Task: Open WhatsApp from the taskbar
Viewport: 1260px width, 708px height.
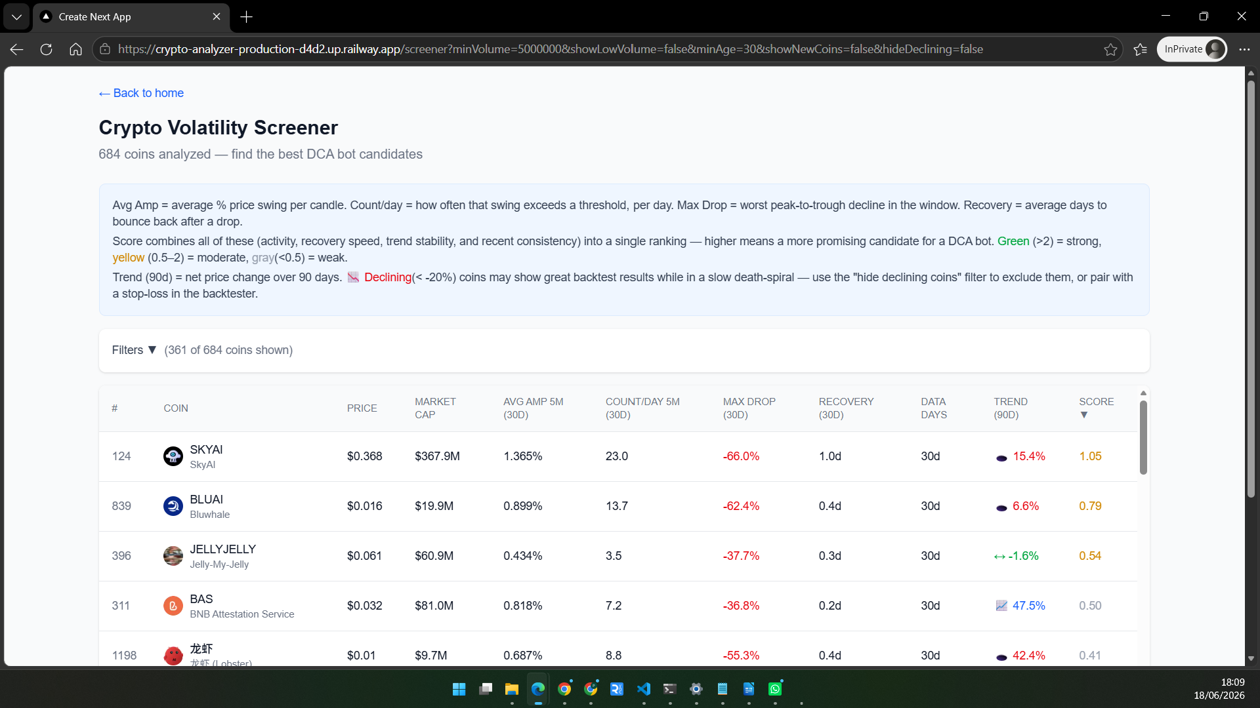Action: (775, 689)
